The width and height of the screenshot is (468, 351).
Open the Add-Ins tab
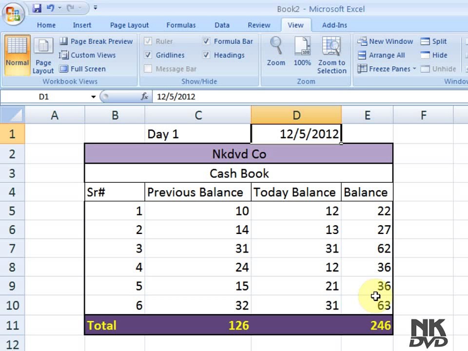334,25
